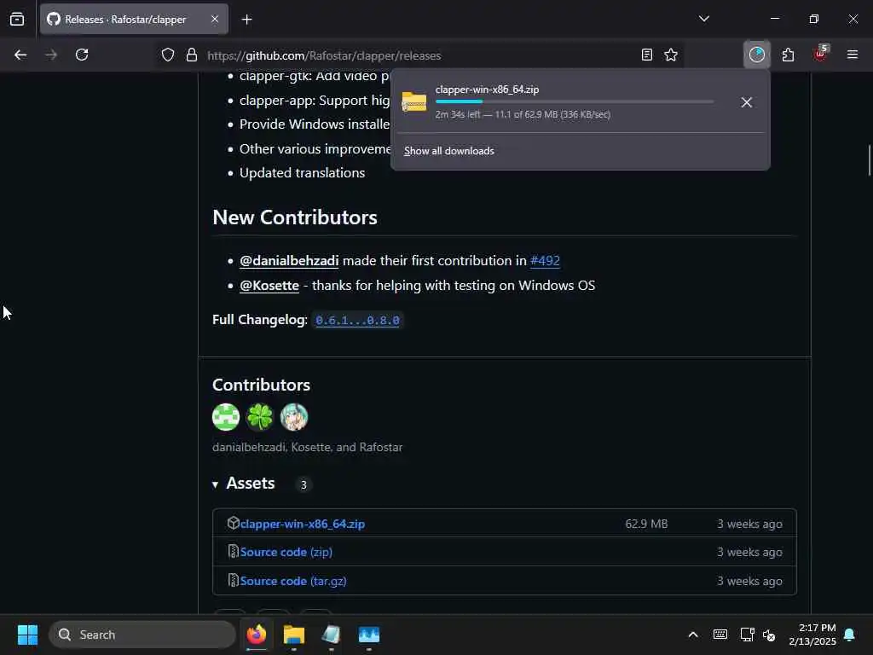
Task: Click the danialbehzadi, Kosette, and Rafostar text
Action: click(307, 447)
